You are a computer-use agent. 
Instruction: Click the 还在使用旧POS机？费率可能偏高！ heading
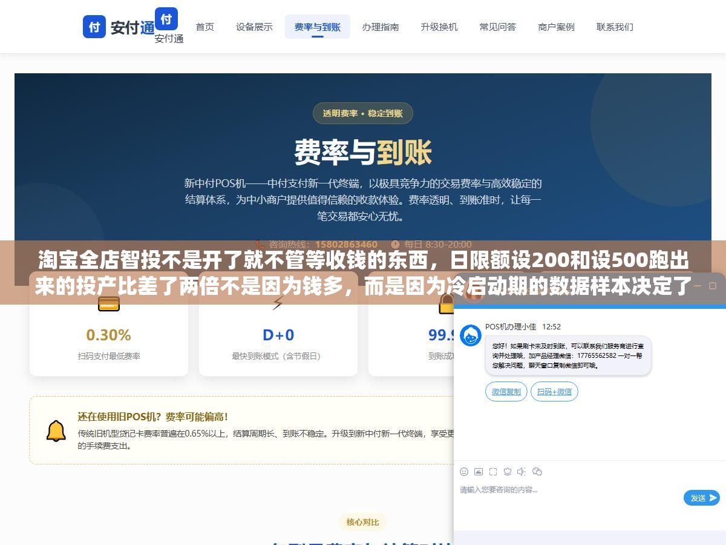(153, 417)
